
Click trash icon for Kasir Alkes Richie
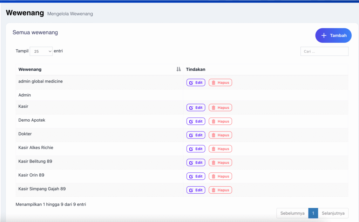pyautogui.click(x=213, y=149)
